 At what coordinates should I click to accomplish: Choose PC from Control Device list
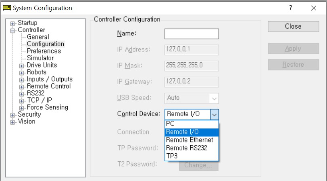pos(192,124)
